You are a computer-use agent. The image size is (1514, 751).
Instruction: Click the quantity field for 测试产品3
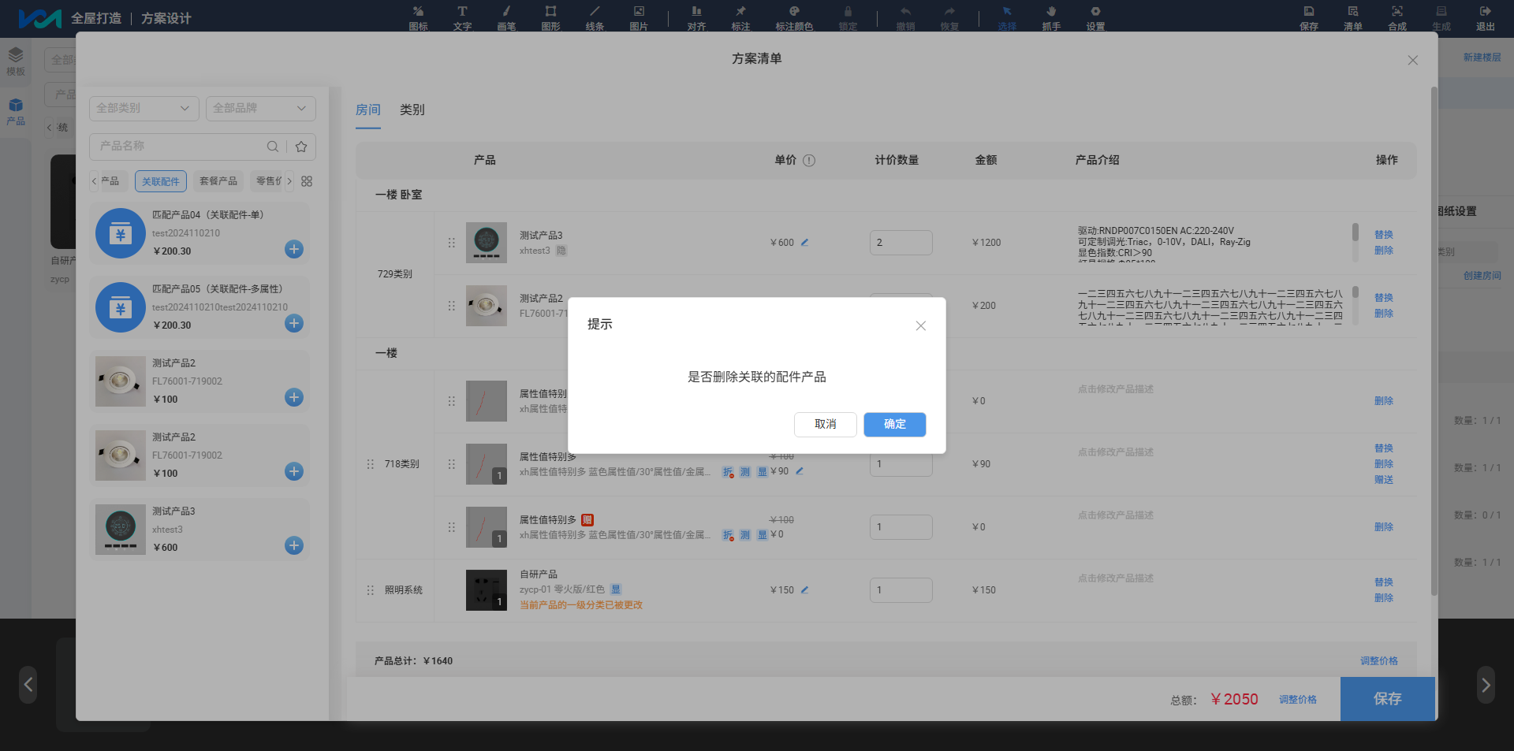901,243
